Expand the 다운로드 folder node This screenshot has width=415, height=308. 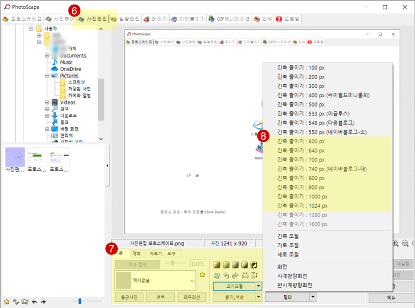[x=47, y=116]
